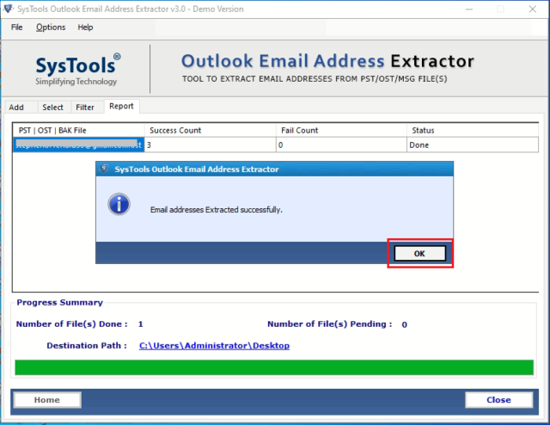The height and width of the screenshot is (425, 550).
Task: Click the Progress Summary heading
Action: point(59,303)
